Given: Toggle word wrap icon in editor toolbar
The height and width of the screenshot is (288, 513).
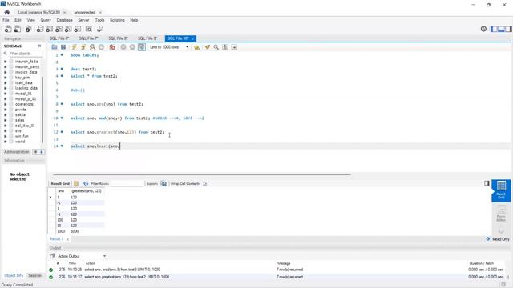Looking at the screenshot, I should click(x=234, y=47).
